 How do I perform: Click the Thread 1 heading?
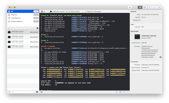pyautogui.click(x=45, y=35)
